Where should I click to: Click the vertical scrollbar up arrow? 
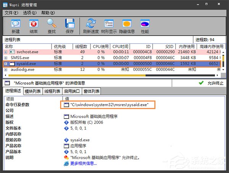click(223, 52)
